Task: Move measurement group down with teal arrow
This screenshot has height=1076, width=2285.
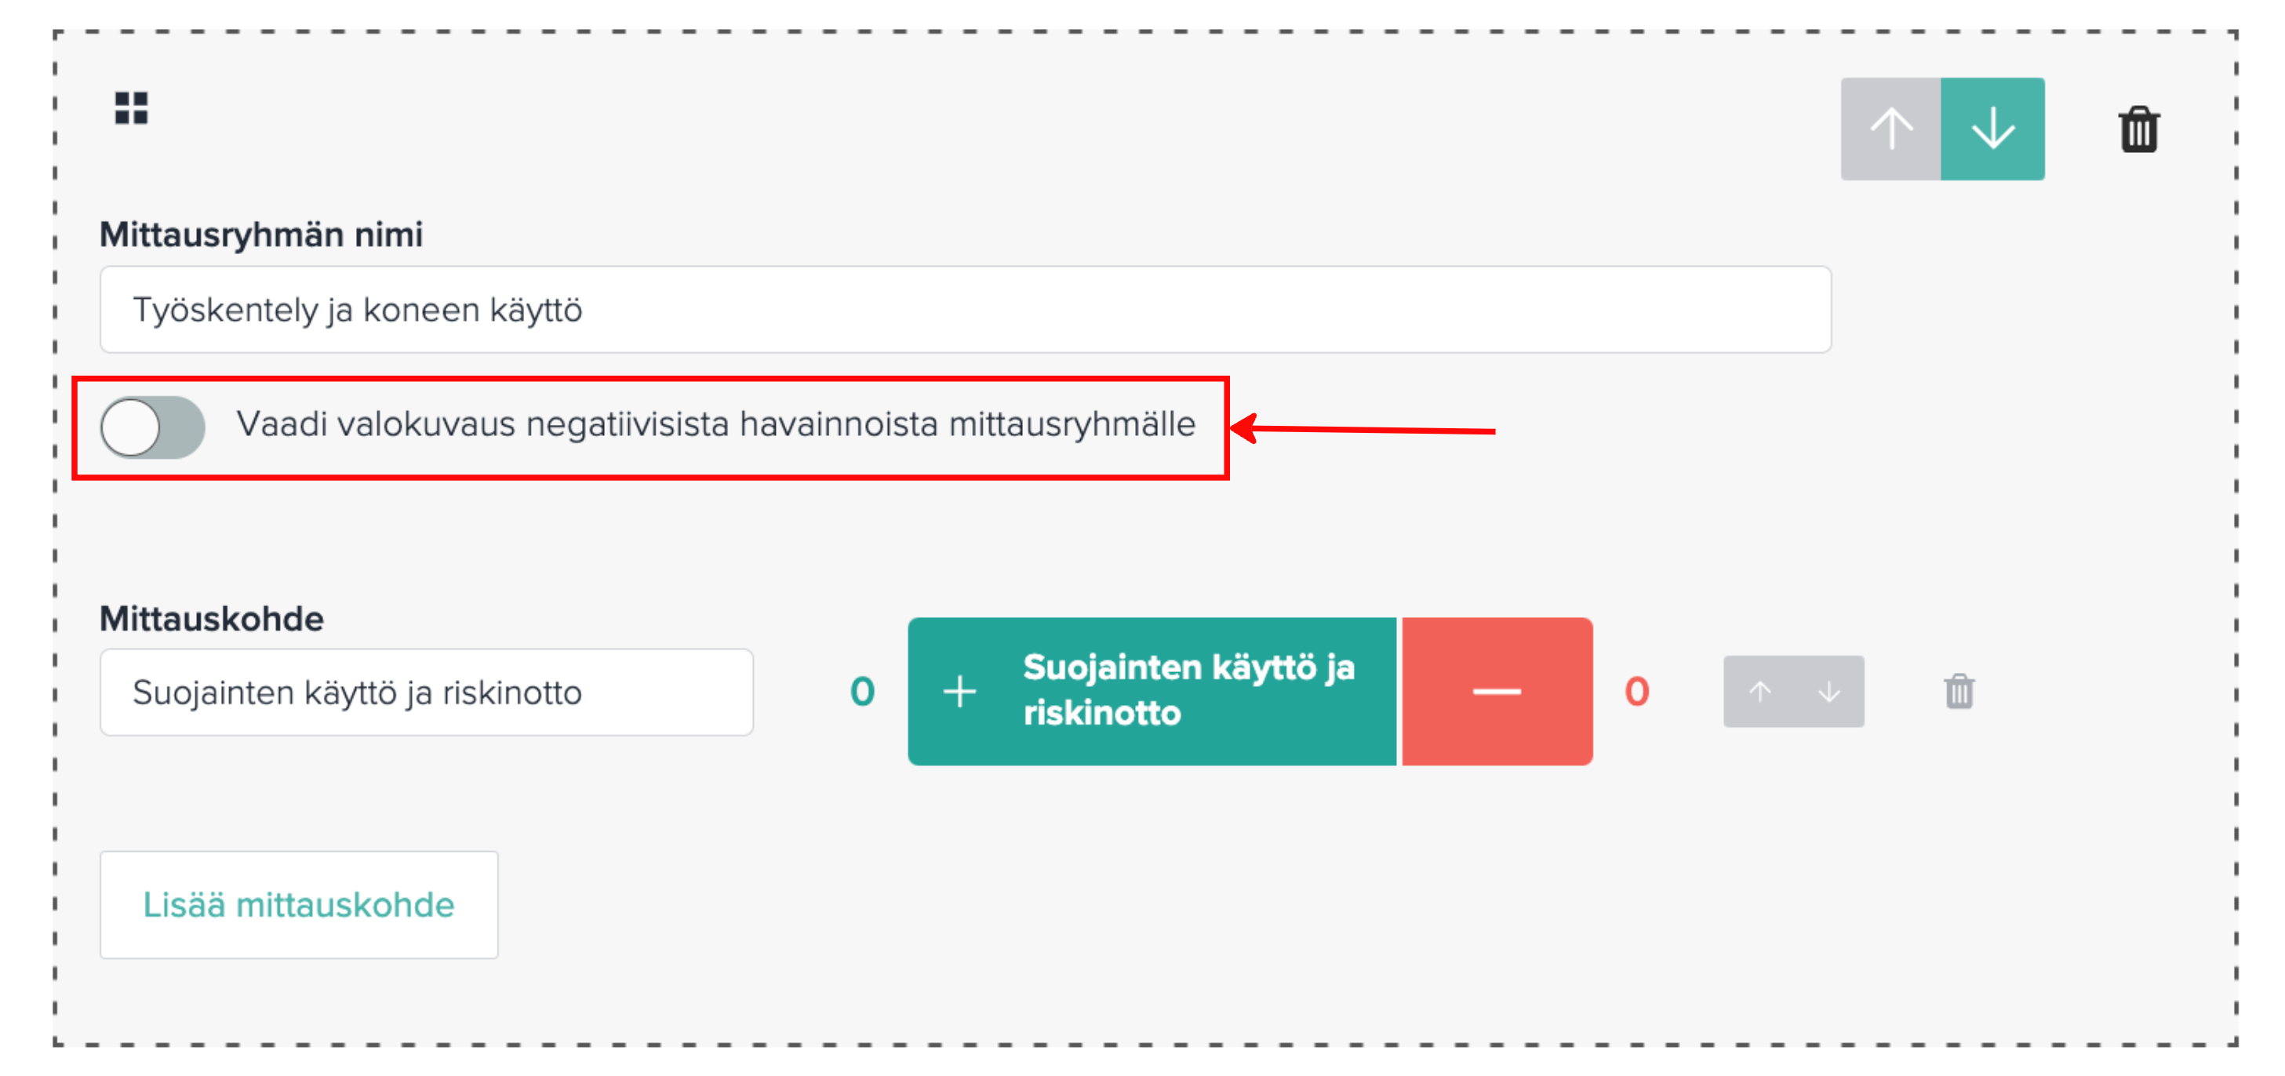Action: (1992, 129)
